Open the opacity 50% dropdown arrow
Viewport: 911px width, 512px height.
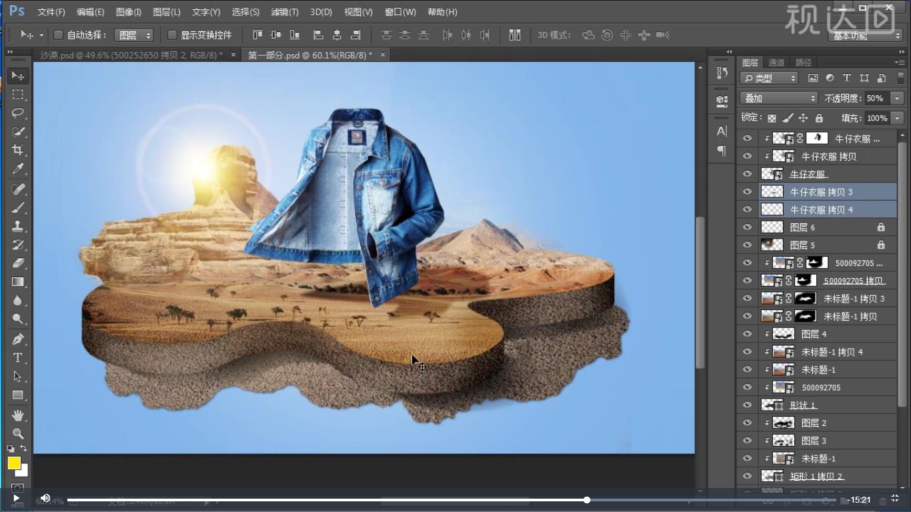[x=897, y=98]
